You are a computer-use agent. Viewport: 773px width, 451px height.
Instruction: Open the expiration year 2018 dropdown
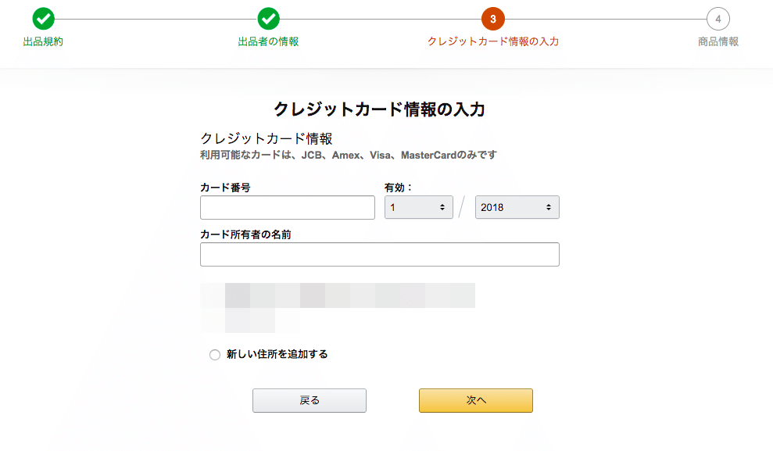pos(517,207)
